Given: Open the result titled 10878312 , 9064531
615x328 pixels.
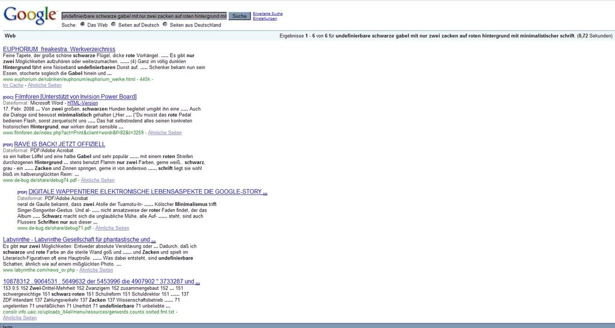Looking at the screenshot, I should point(101,281).
